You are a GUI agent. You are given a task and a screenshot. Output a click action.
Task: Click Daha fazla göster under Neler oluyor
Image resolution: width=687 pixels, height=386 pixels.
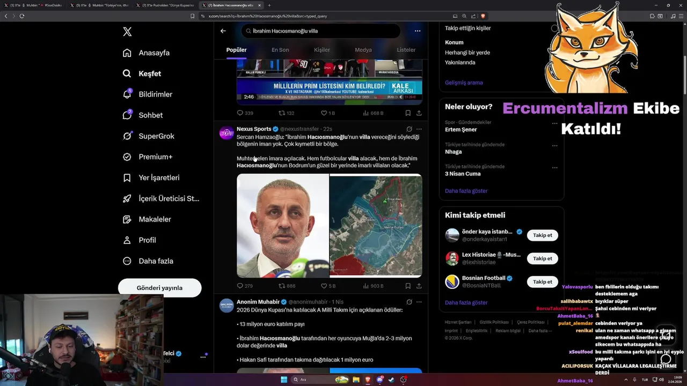coord(466,191)
